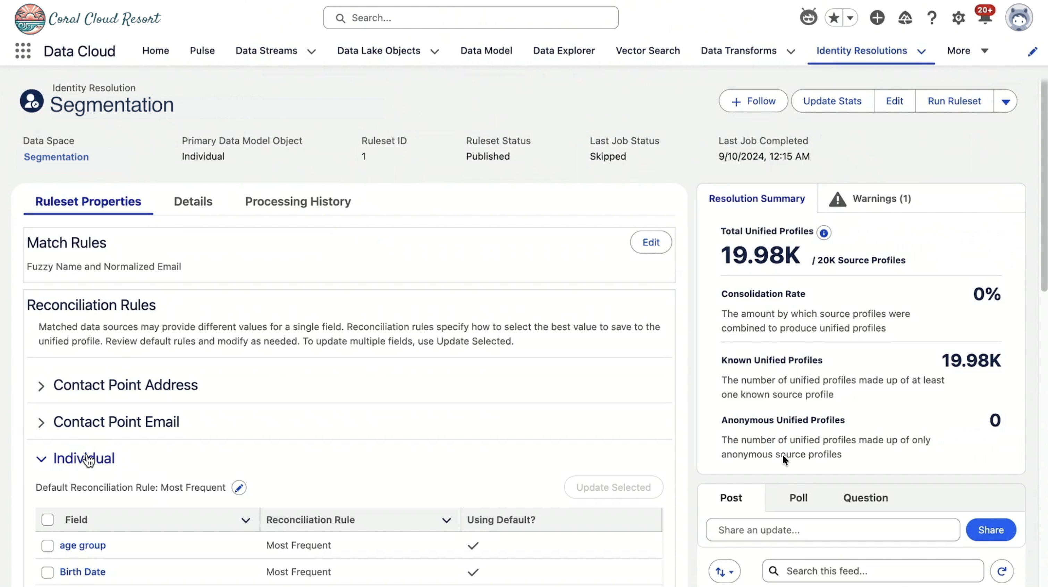Expand the Contact Point Address section
The width and height of the screenshot is (1048, 587).
pos(41,386)
